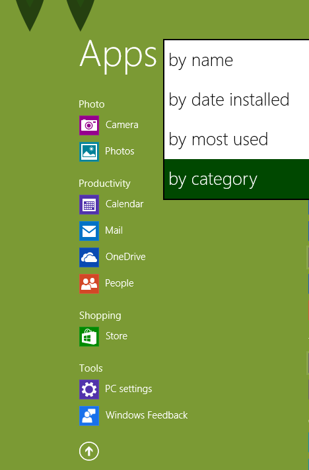
Task: Click the Photos label text
Action: 120,151
